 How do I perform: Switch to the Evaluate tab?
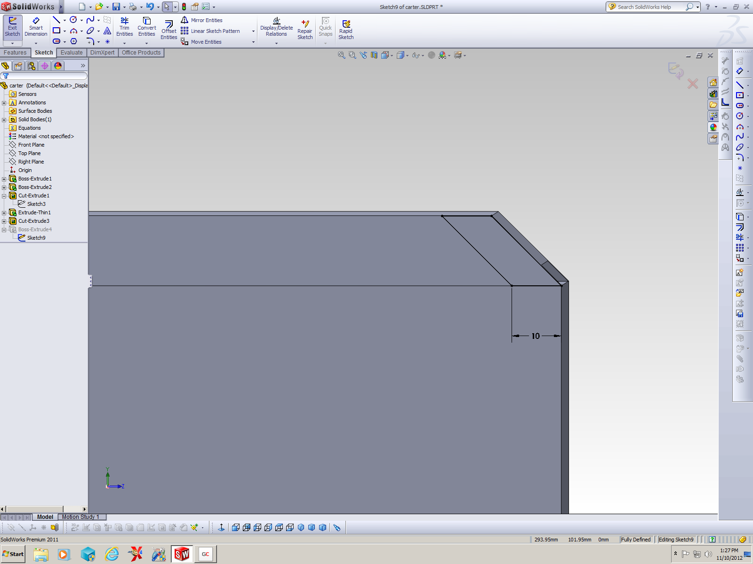coord(72,53)
